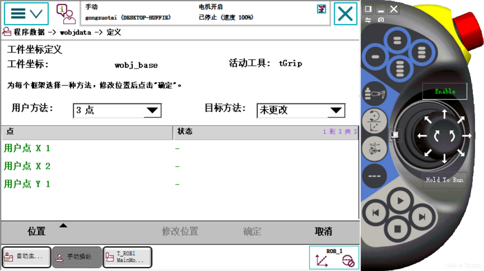The height and width of the screenshot is (271, 484).
Task: Step backward with the previous key
Action: coord(376,213)
